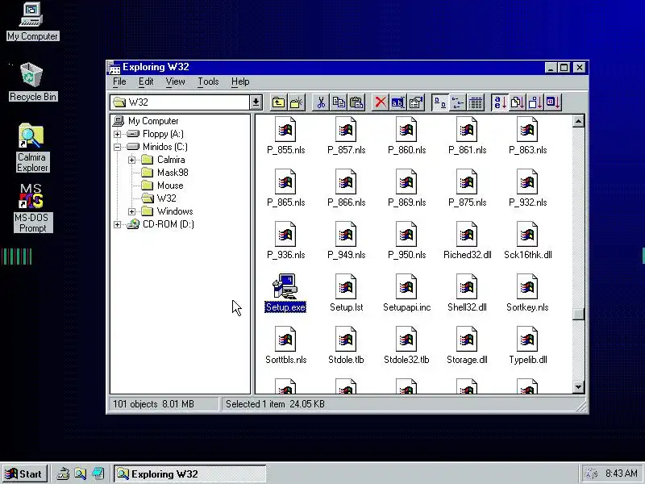This screenshot has width=645, height=484.
Task: Select the Sorttbls.nls file
Action: tap(285, 345)
